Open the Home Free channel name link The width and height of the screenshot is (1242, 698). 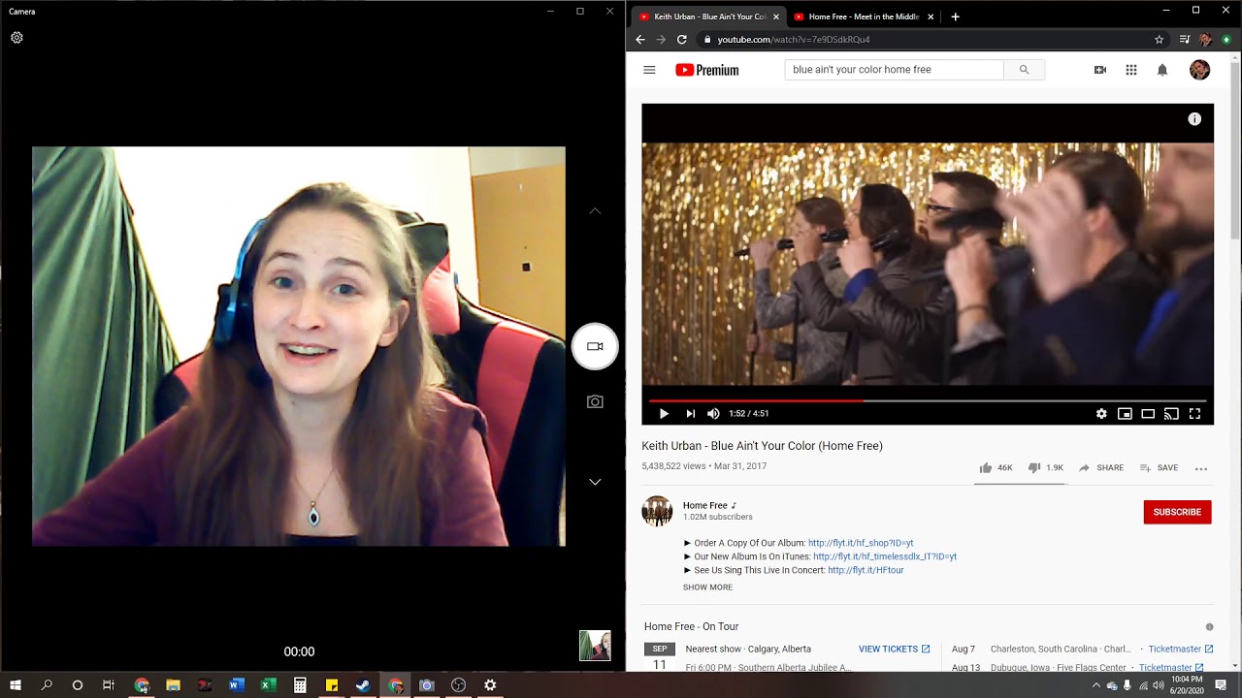705,505
